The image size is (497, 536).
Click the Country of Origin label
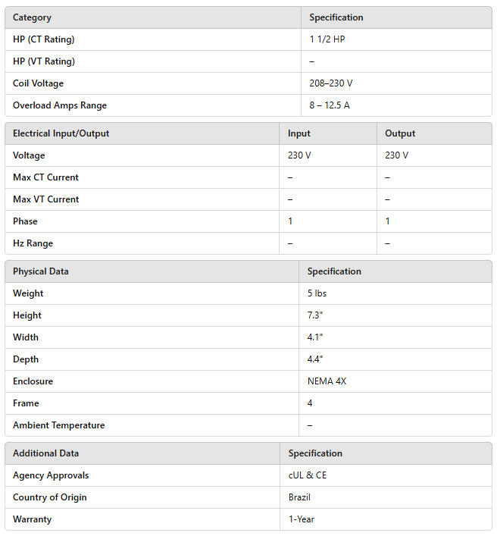click(x=49, y=497)
